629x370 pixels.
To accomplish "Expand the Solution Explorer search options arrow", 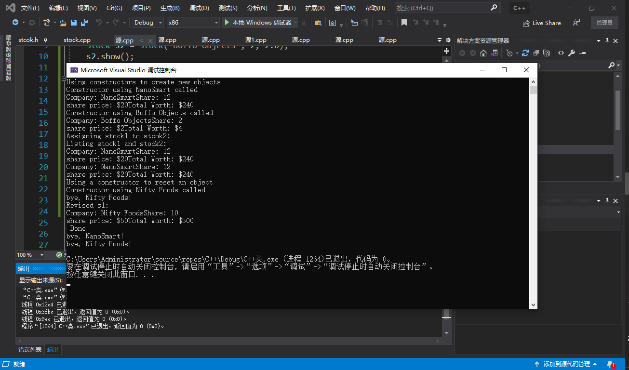I will click(x=618, y=65).
